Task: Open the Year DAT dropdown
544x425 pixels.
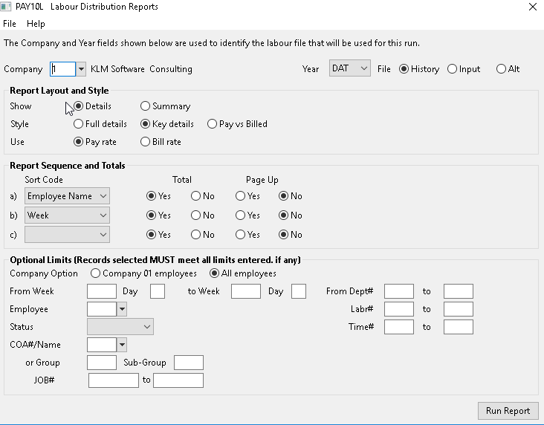Action: 350,68
